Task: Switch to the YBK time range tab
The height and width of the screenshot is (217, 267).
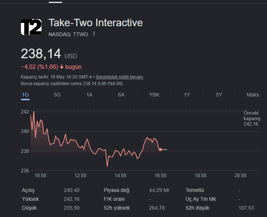Action: click(154, 95)
